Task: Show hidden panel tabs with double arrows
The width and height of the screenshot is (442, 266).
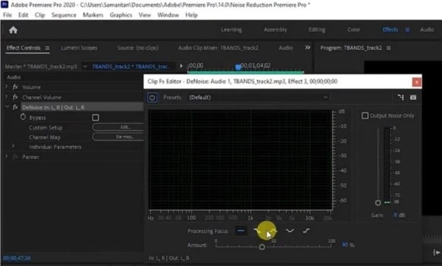Action: tap(307, 47)
